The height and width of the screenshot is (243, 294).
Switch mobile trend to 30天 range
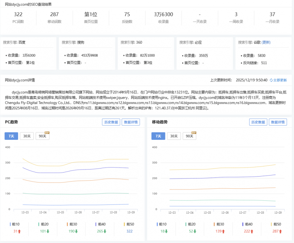click(x=174, y=136)
